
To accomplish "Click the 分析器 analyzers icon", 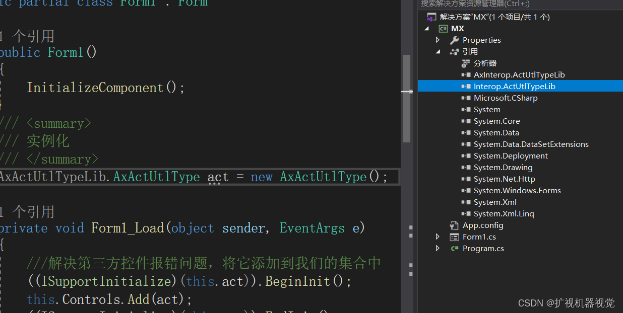I will pyautogui.click(x=465, y=63).
